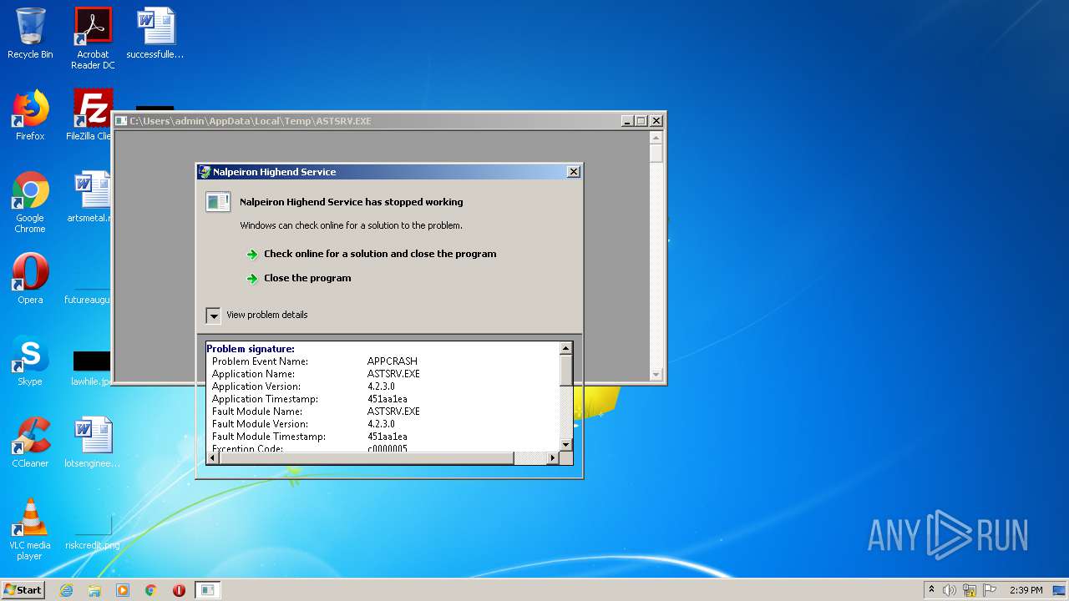1069x601 pixels.
Task: Click the ASTSRV.EXE console window scroll down arrow
Action: pos(656,375)
